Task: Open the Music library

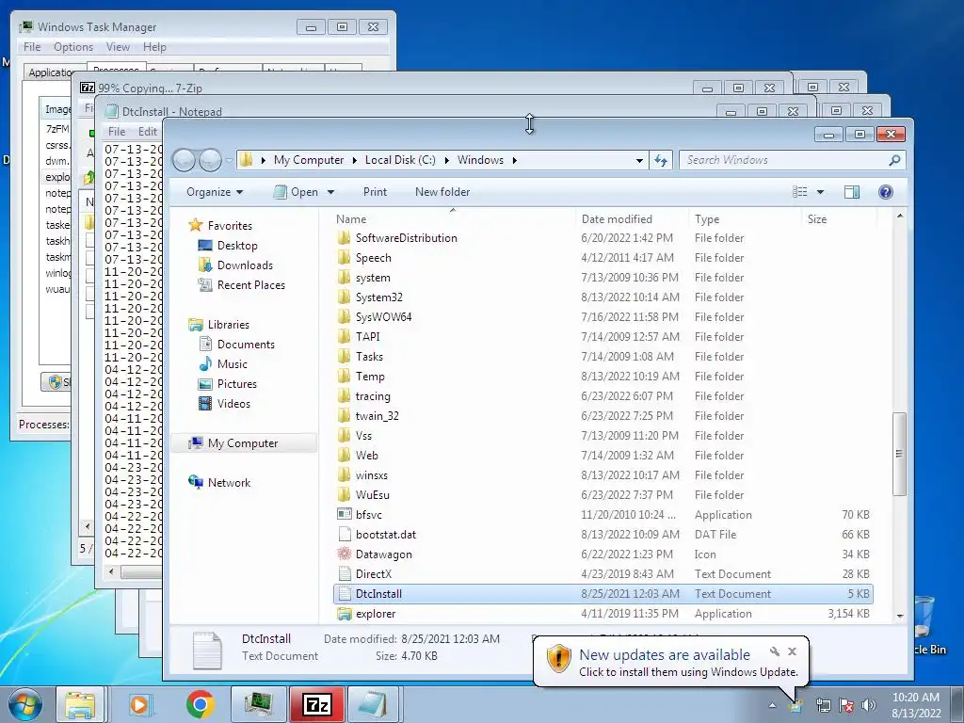Action: pos(232,364)
